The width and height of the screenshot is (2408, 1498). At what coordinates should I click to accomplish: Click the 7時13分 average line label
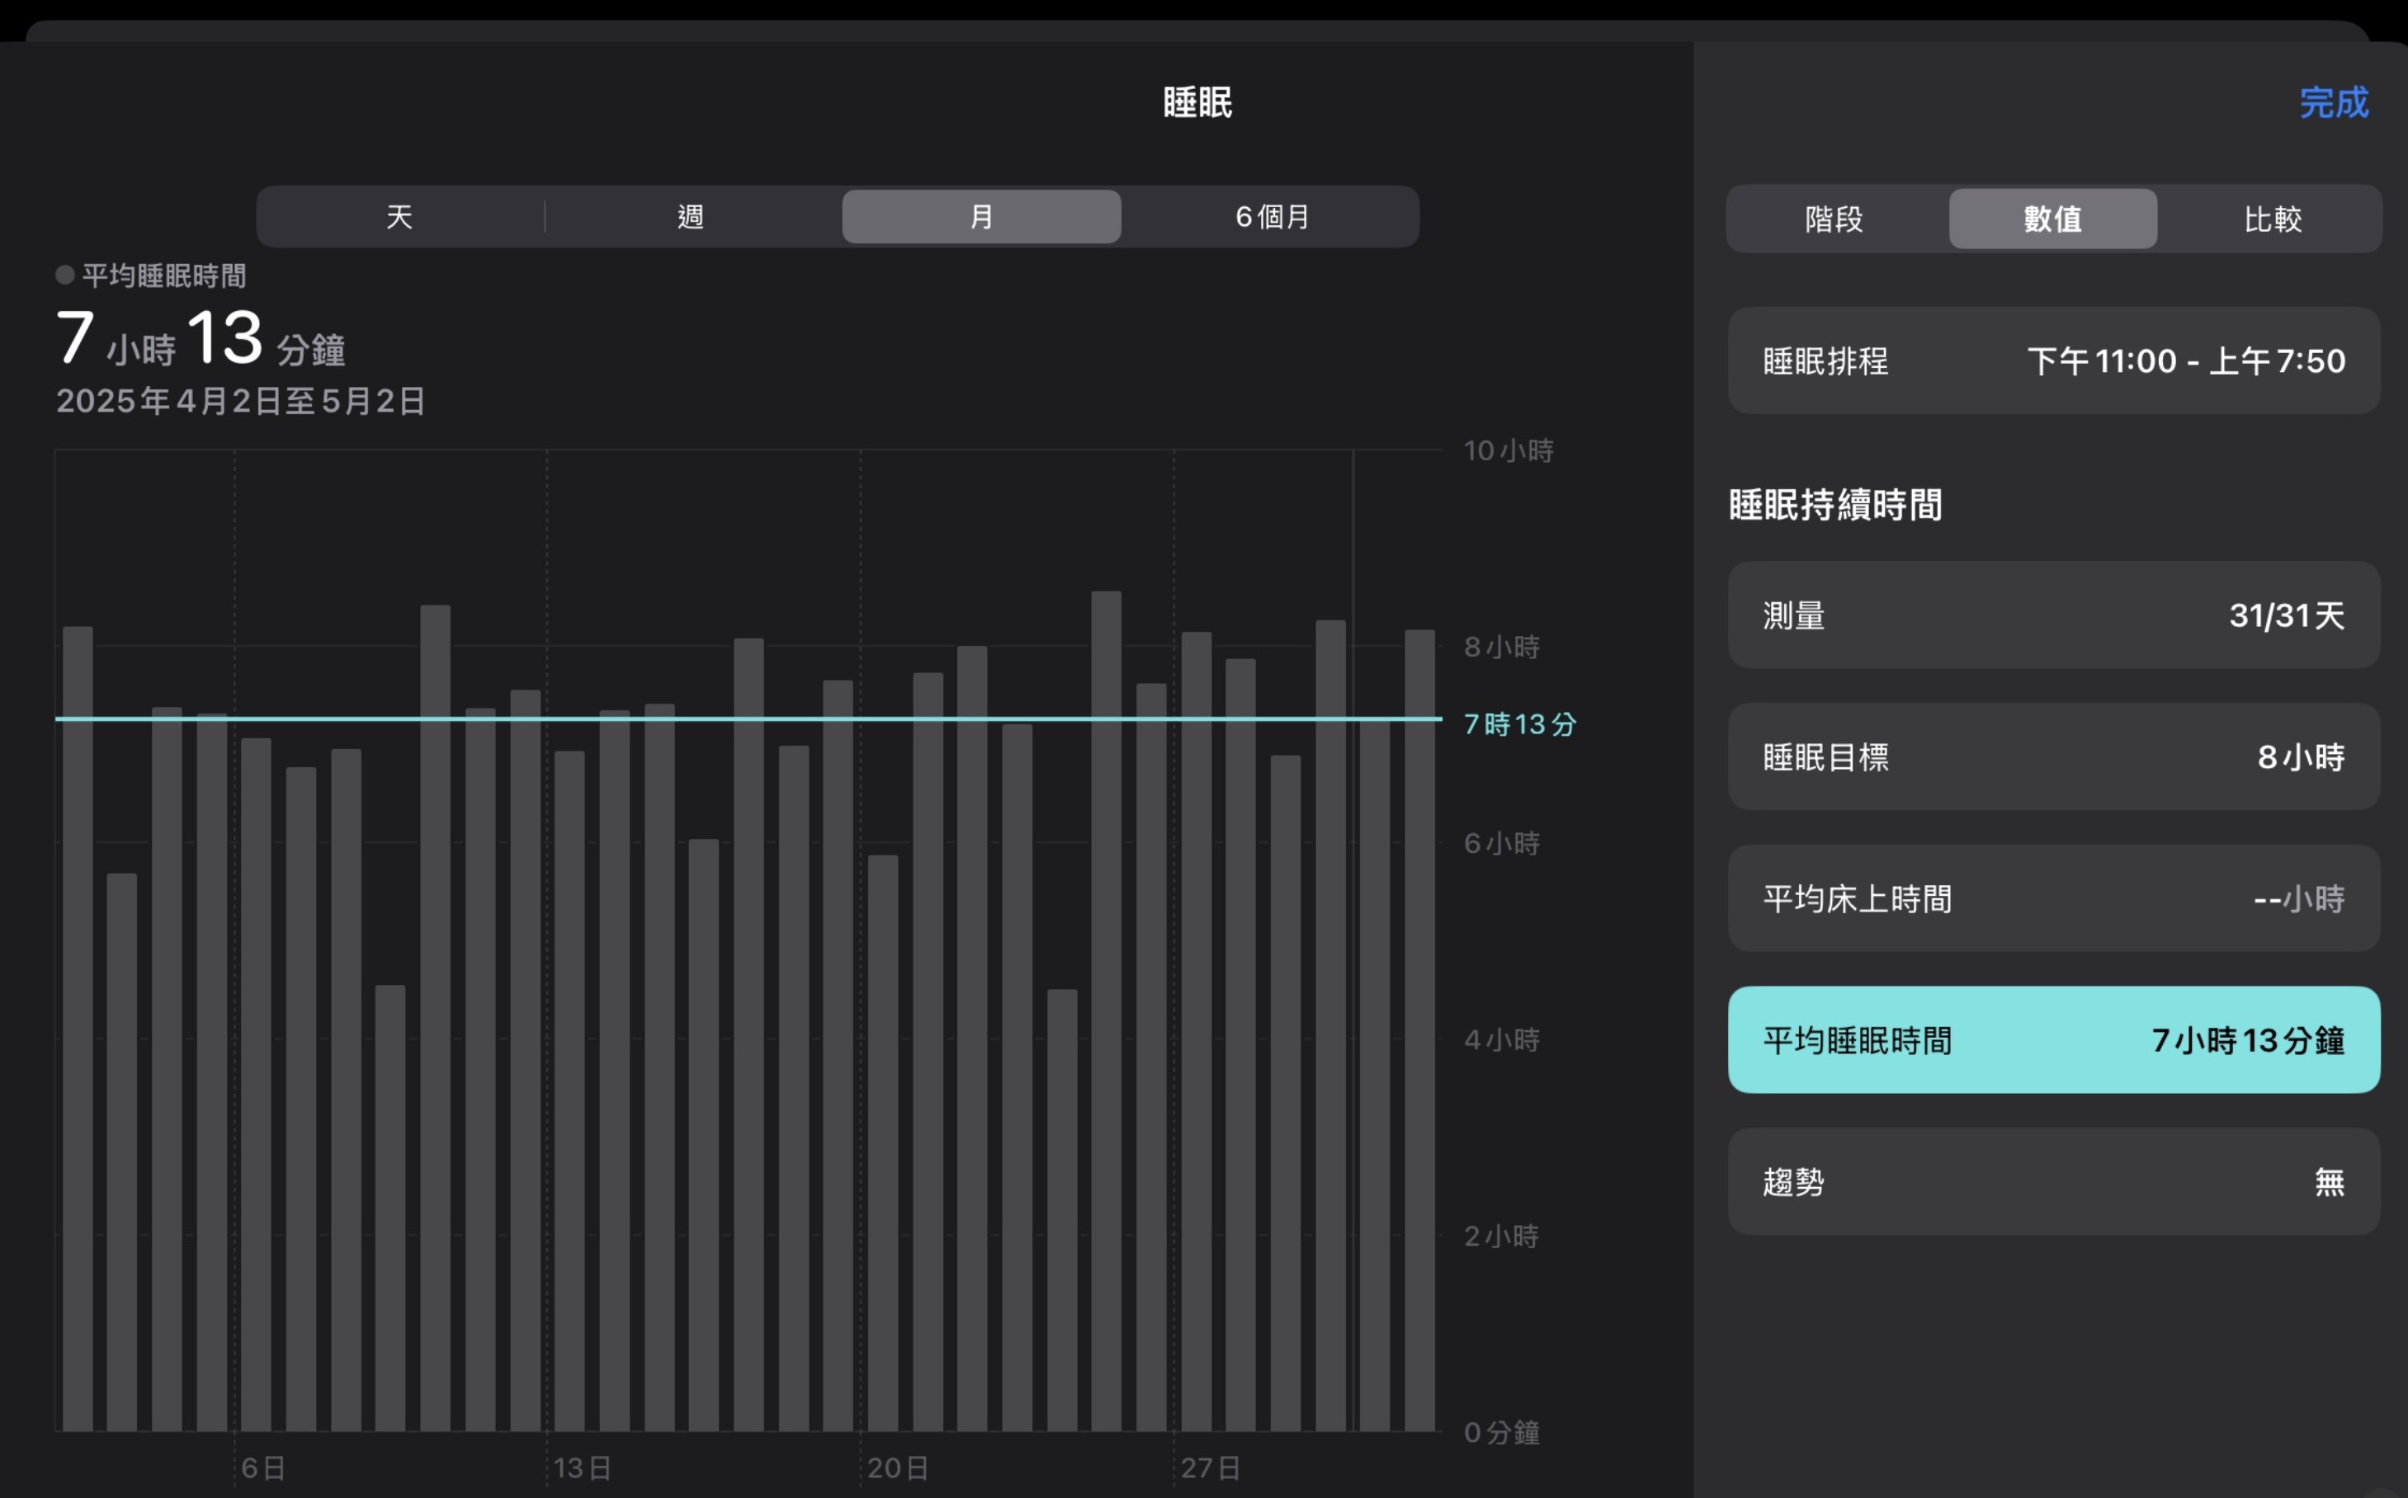tap(1520, 724)
